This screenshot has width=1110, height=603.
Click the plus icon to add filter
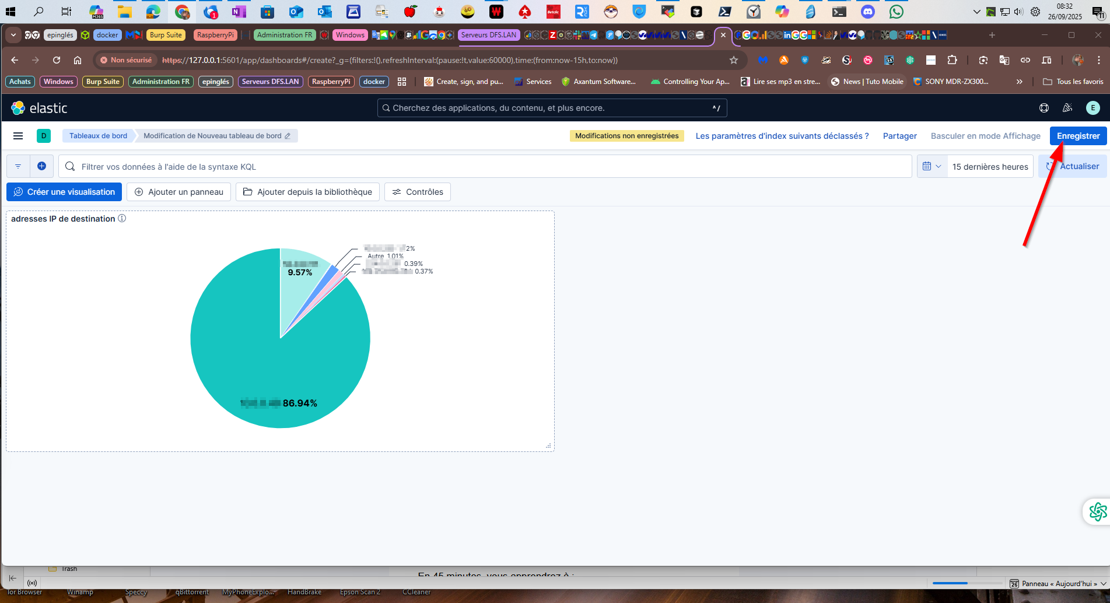point(42,166)
